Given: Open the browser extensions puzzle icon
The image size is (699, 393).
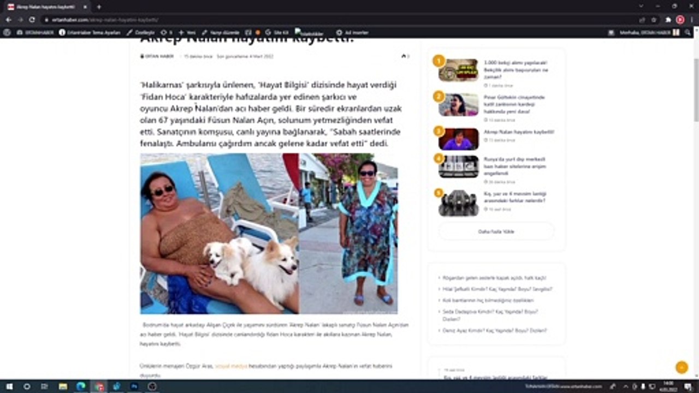Looking at the screenshot, I should tap(668, 20).
